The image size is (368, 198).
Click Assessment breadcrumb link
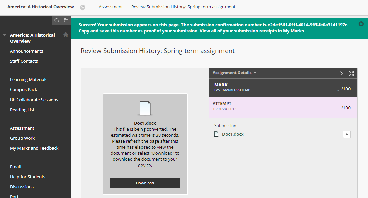coord(111,7)
